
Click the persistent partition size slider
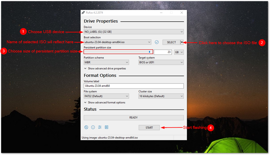tap(118, 52)
